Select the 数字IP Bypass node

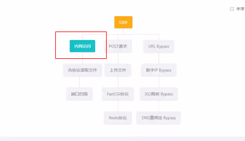[x=159, y=70]
